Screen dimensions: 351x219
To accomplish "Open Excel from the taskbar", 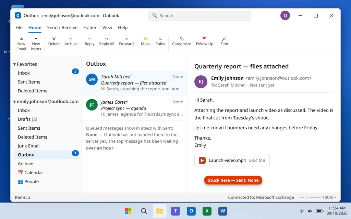I will click(207, 211).
